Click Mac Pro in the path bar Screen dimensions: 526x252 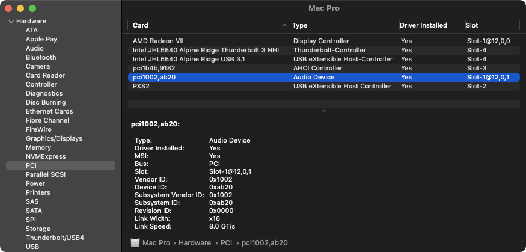pyautogui.click(x=157, y=243)
